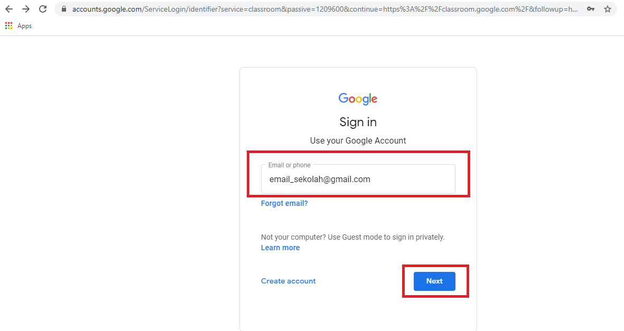The image size is (624, 331).
Task: Open the Forgot email? link
Action: 284,203
